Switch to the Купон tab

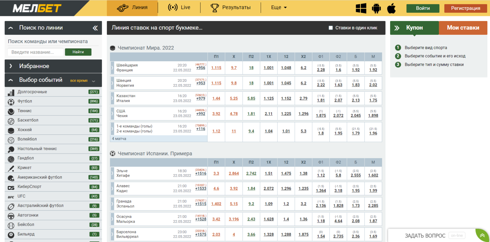coord(414,28)
